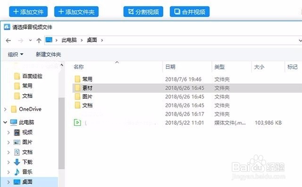The height and width of the screenshot is (187, 302).
Task: Click the 媒体文件(.m... type cell
Action: (230, 122)
